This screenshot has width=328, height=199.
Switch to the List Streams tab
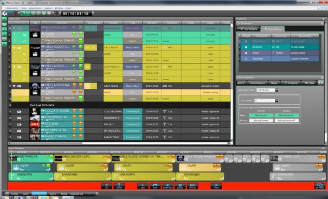coord(249,29)
